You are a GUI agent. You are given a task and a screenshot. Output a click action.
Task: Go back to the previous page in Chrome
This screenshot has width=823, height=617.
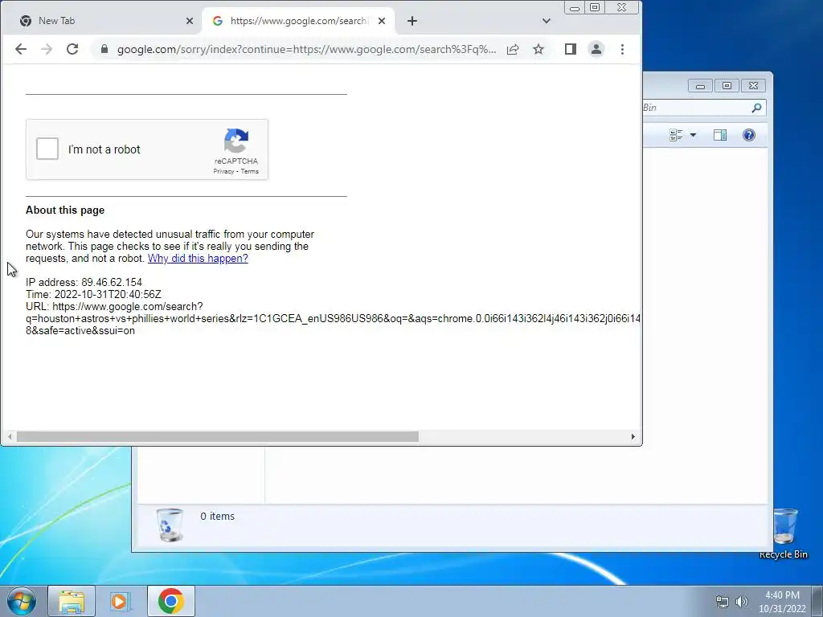point(21,49)
